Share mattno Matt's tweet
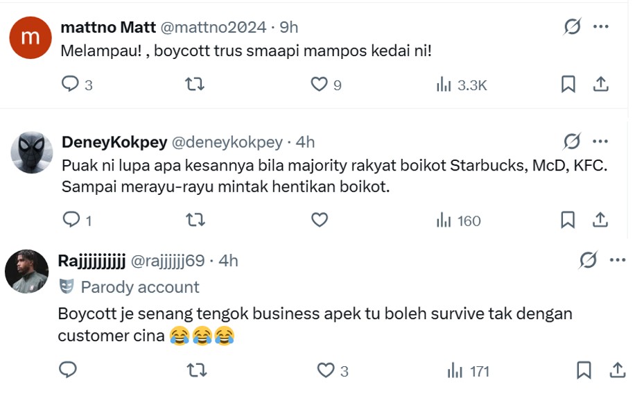Viewport: 635px width, 394px height. (600, 85)
